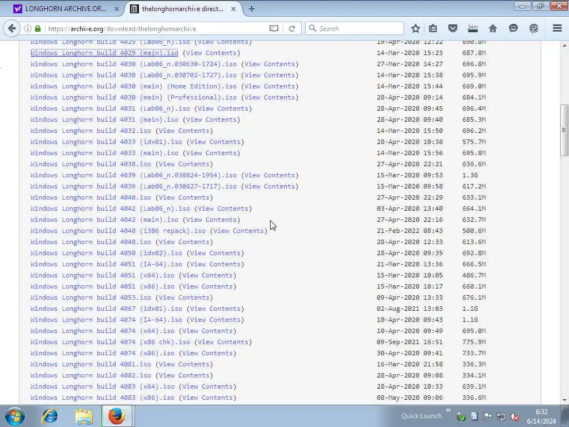Open the site information icon in address bar

click(x=28, y=28)
